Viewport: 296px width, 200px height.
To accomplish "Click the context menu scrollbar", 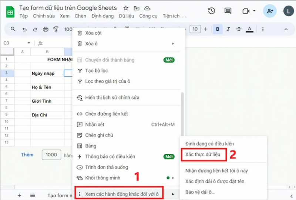I will coord(182,114).
